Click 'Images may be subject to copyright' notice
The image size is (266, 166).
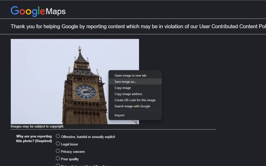37,126
